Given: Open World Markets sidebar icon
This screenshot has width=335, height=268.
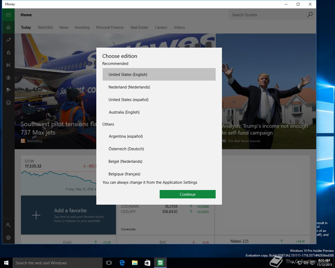Looking at the screenshot, I should coord(8,90).
